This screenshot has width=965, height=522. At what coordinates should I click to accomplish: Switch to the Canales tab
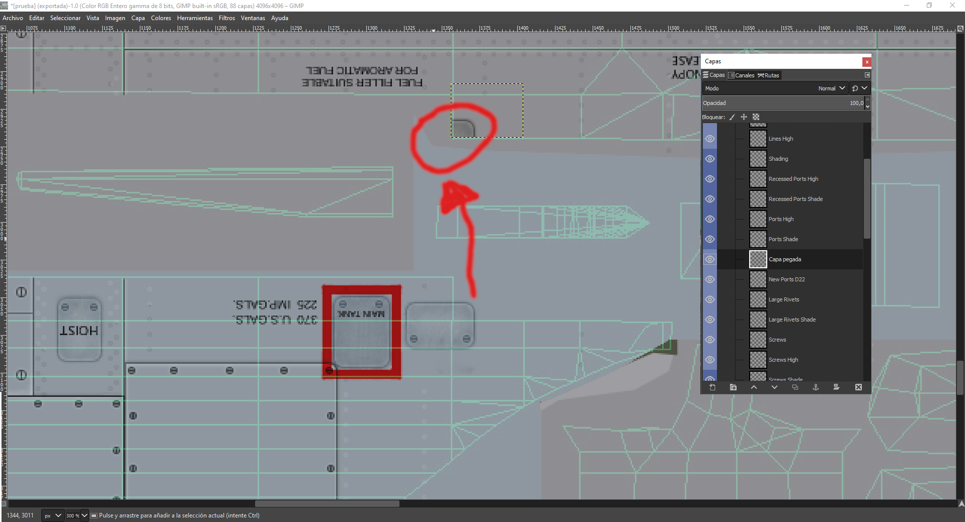tap(741, 75)
